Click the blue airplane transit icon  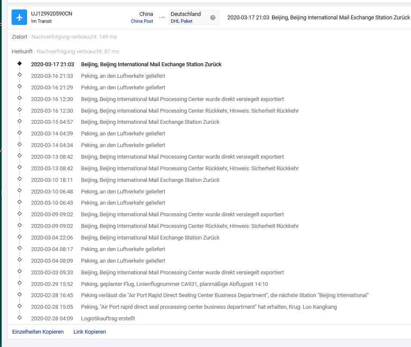19,17
